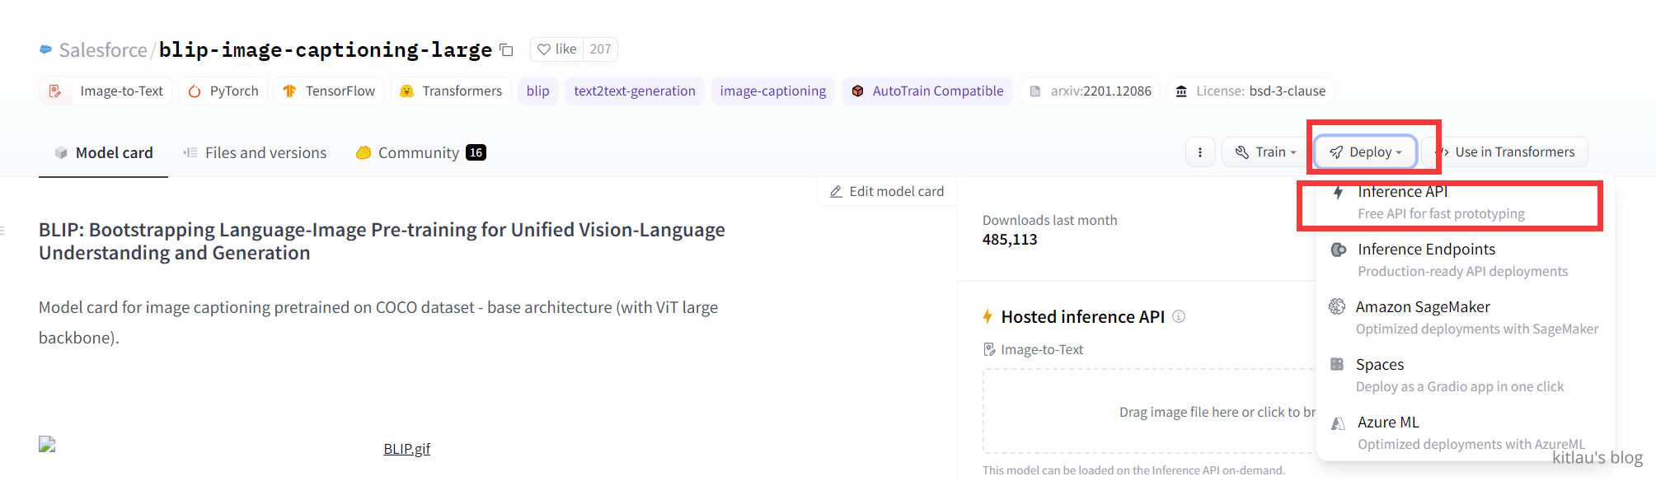Click the AutoTrain Compatible tag

[x=927, y=91]
